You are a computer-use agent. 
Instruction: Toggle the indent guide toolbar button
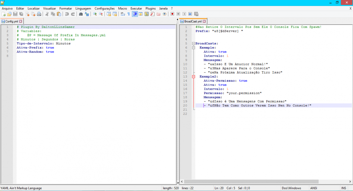tap(135, 14)
